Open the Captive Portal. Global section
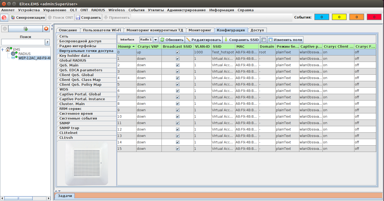Screen dimensions: 384x201 tap(87, 94)
